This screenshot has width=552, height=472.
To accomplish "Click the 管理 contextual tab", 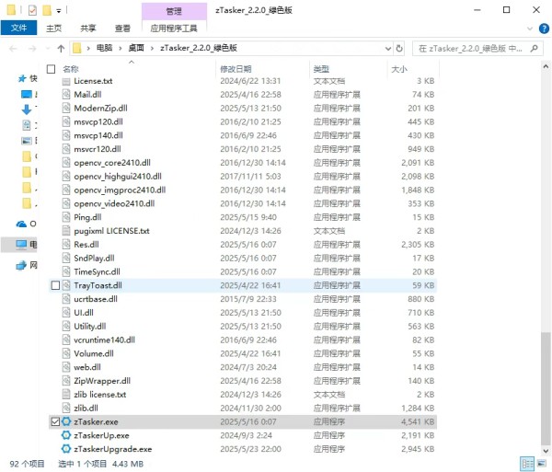I will tap(174, 11).
